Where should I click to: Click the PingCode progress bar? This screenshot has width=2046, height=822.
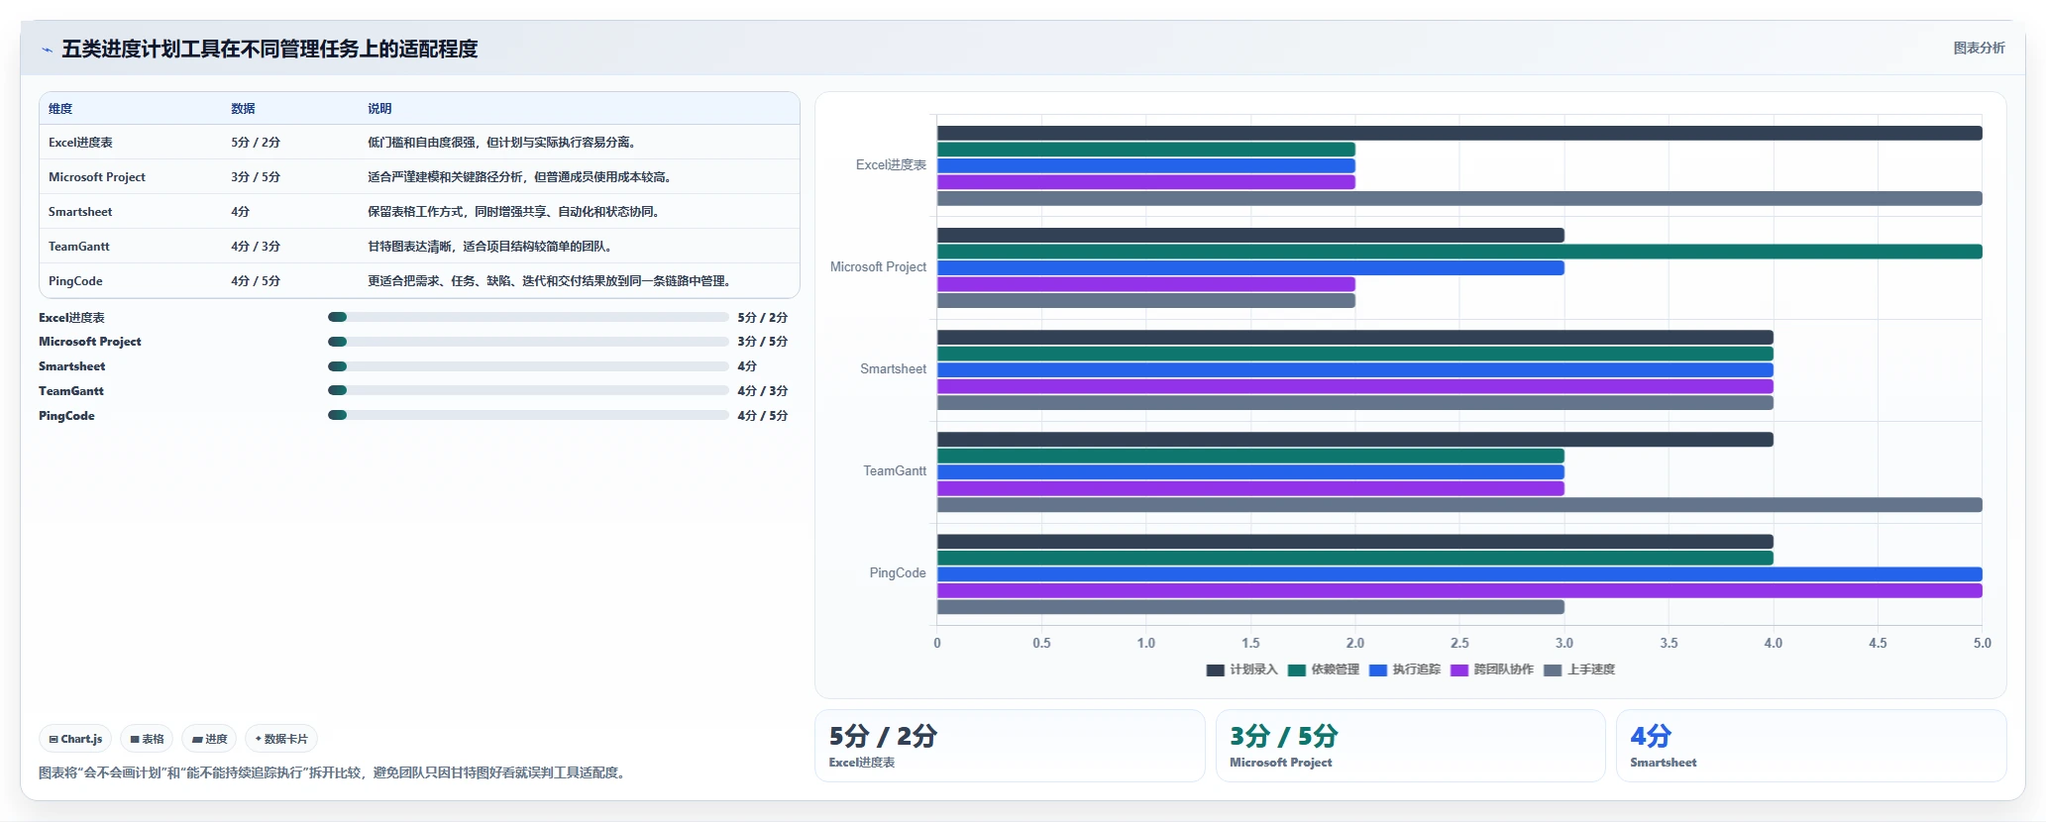coord(528,415)
